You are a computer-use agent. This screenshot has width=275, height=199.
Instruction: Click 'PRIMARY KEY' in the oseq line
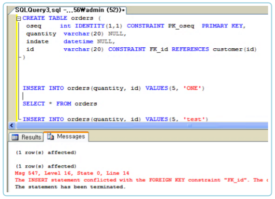(x=222, y=26)
